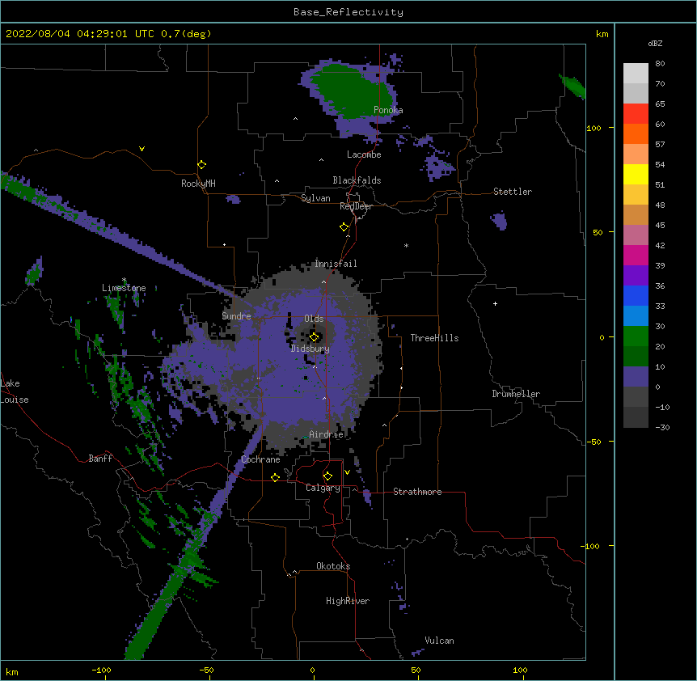
Task: Select the bright yellow 54-51 dBZ swatch
Action: pos(636,175)
